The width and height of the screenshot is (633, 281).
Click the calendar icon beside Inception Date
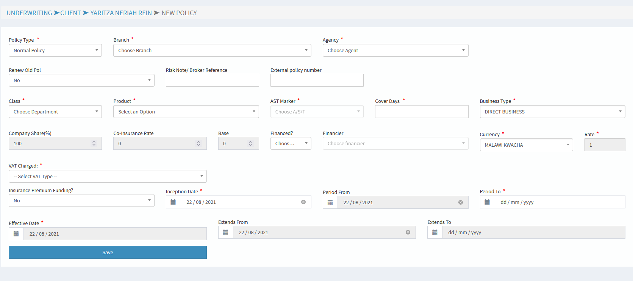pyautogui.click(x=173, y=202)
